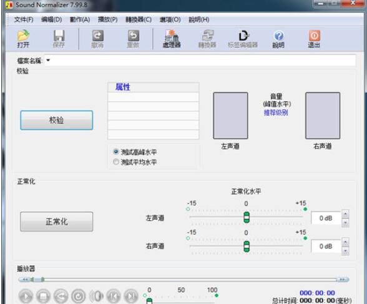Click the skip-to-next player button
The image size is (367, 304).
(131, 297)
